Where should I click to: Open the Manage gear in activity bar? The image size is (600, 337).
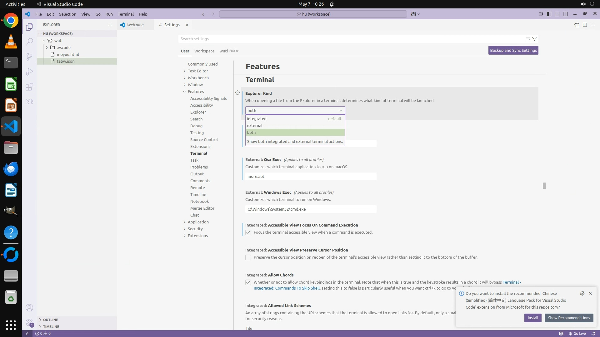coord(29,322)
